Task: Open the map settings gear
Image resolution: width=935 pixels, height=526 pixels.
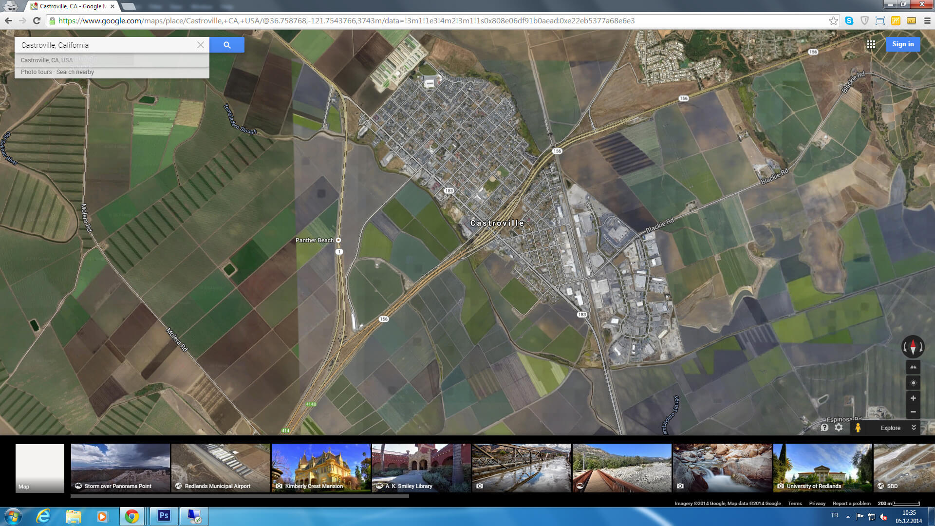Action: [839, 427]
